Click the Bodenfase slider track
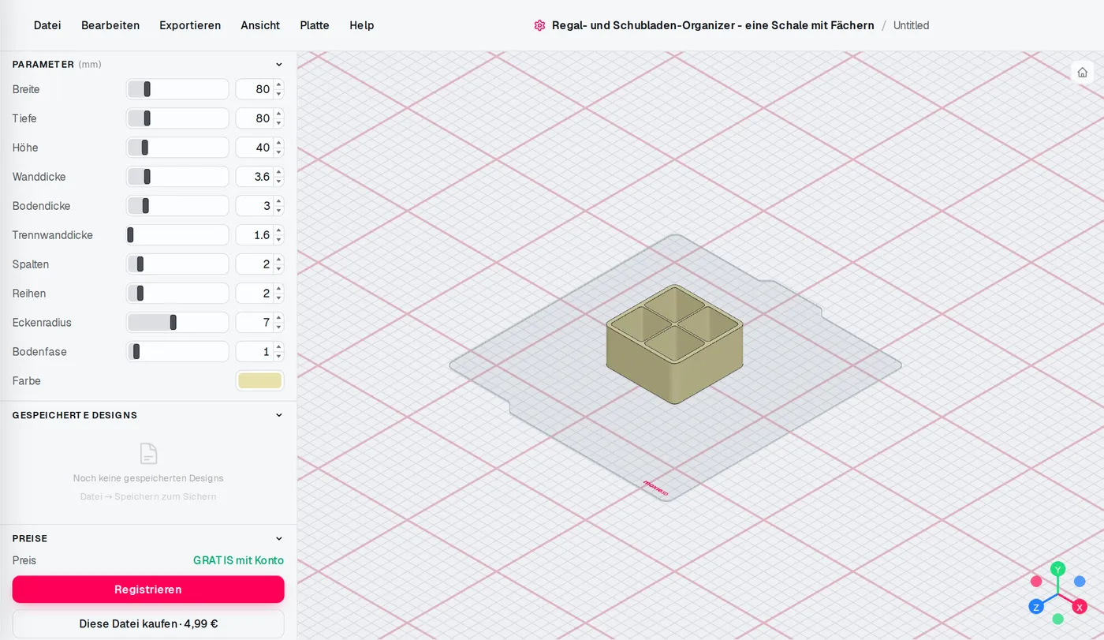 coord(177,352)
